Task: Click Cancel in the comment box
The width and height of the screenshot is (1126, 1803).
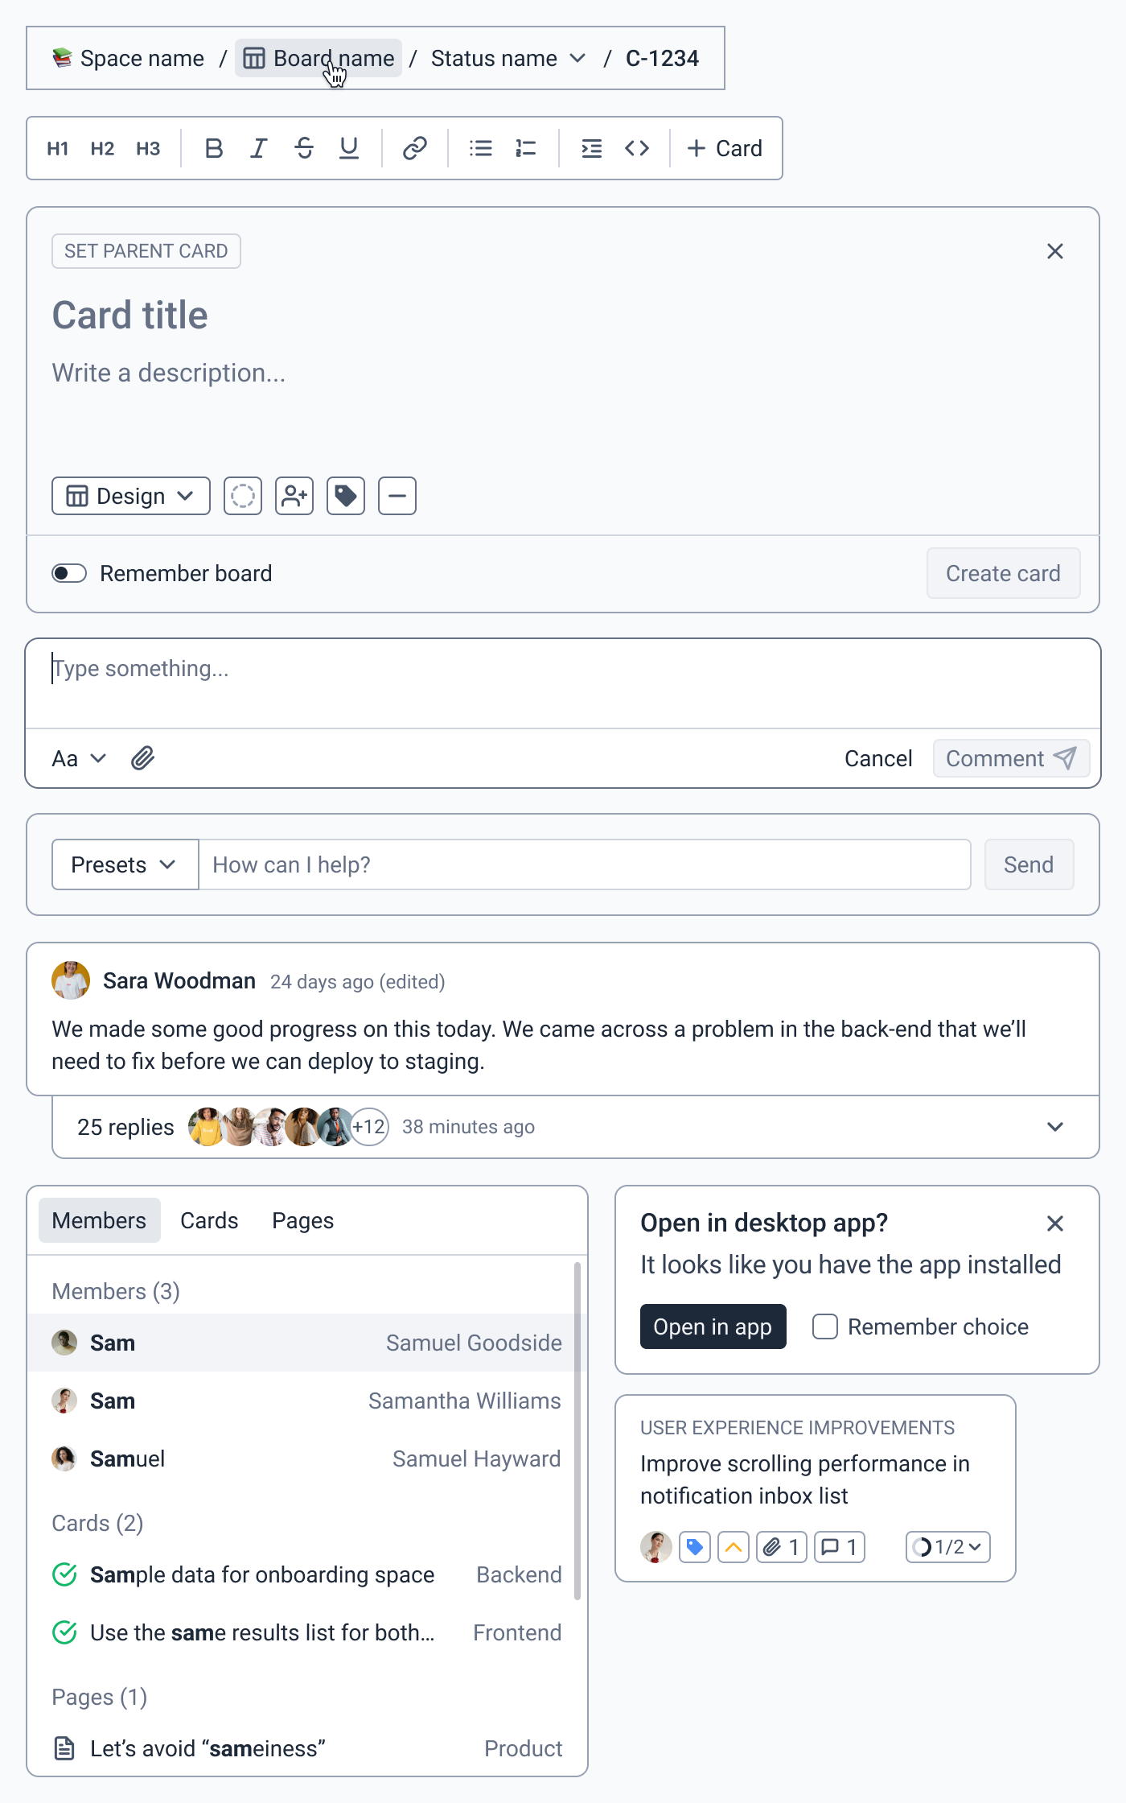Action: [x=878, y=758]
